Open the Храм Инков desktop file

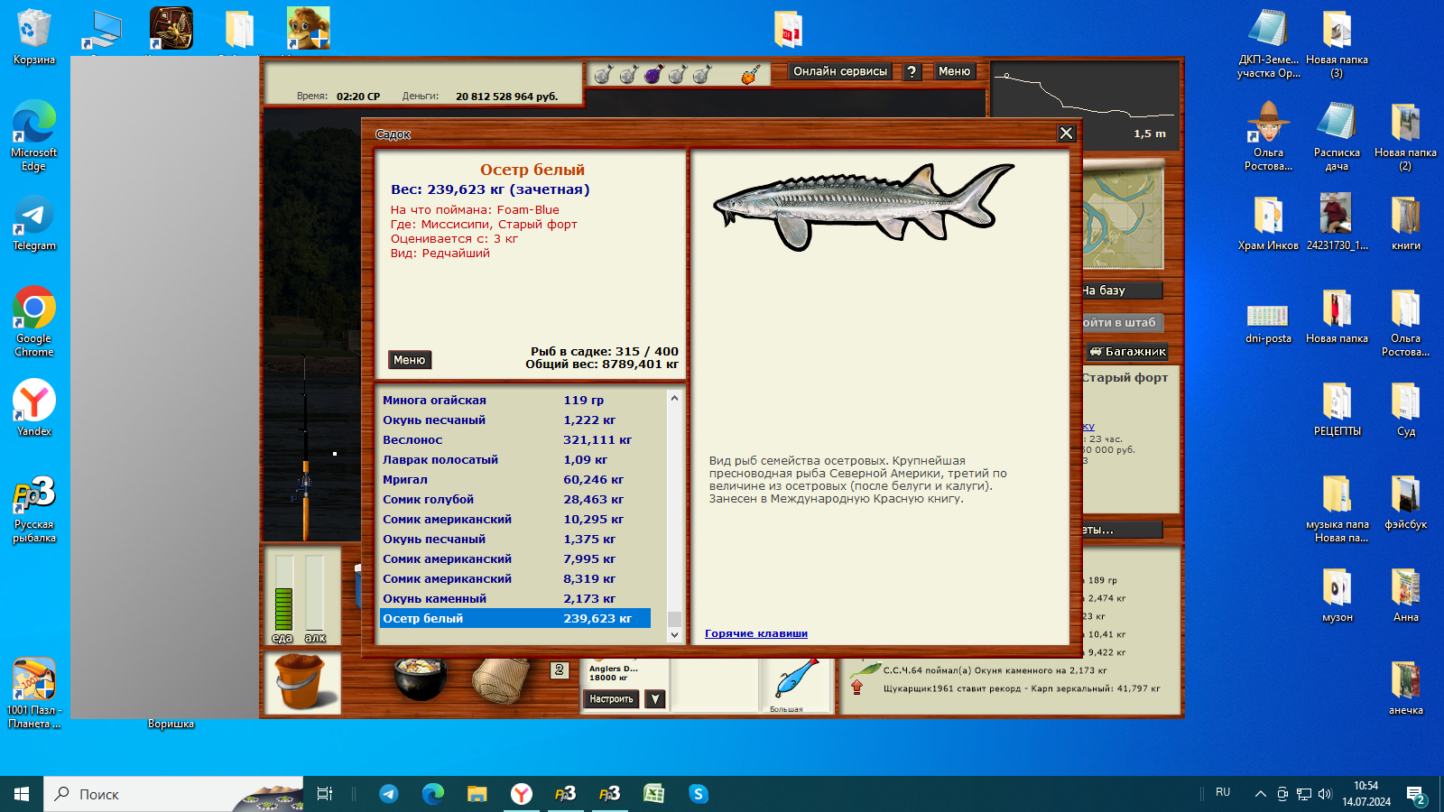click(1268, 223)
